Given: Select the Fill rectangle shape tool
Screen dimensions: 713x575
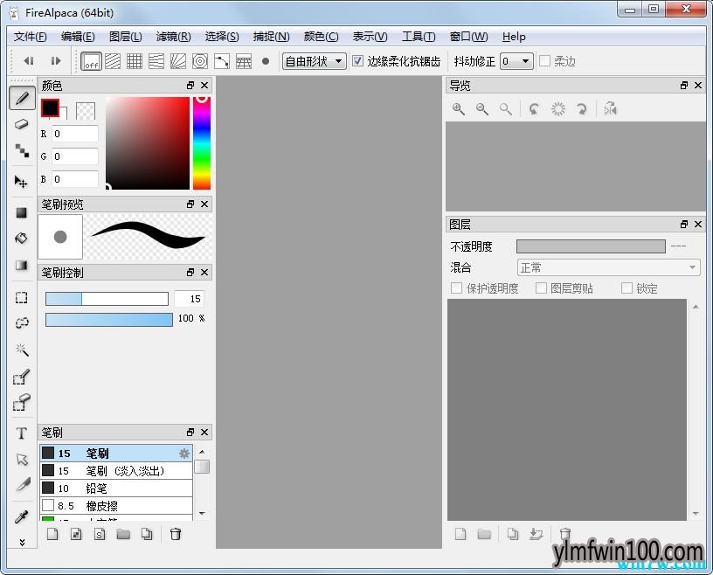Looking at the screenshot, I should click(x=21, y=212).
